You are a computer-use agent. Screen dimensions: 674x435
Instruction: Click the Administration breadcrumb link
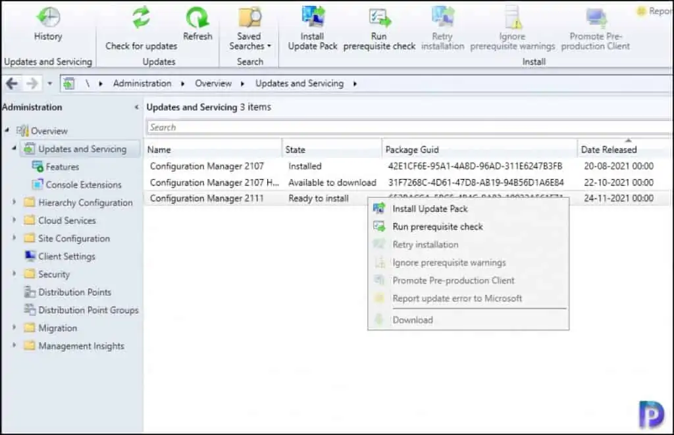(x=142, y=84)
